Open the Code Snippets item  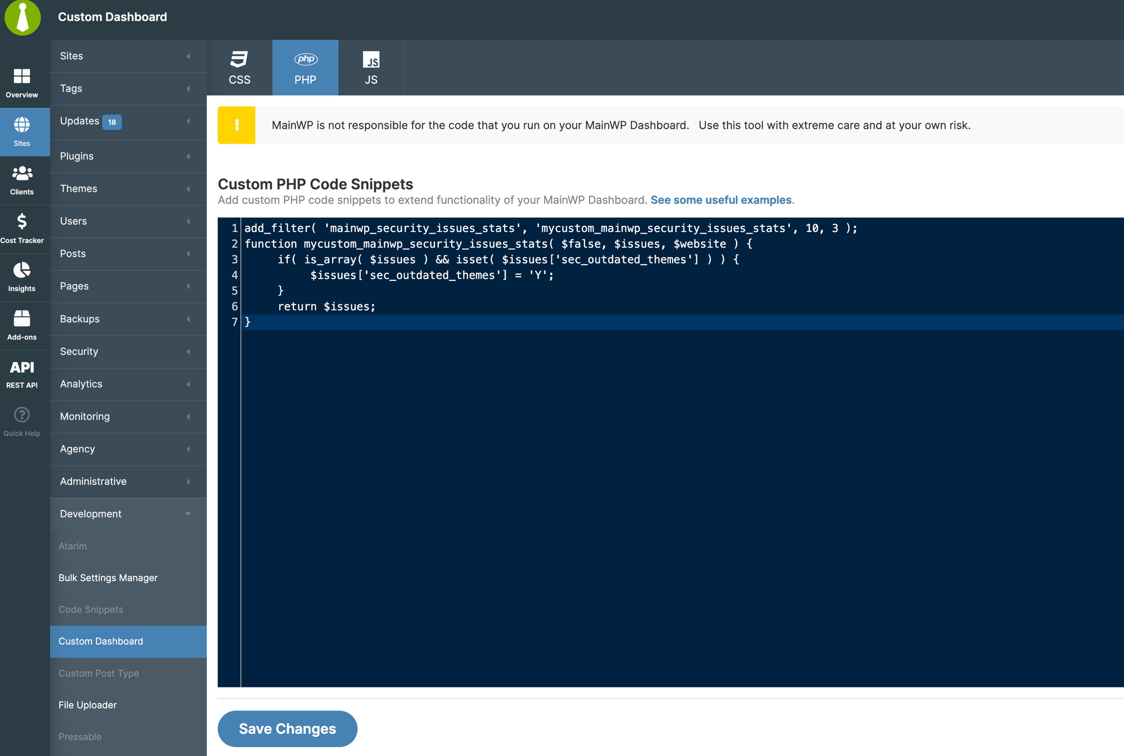pos(128,609)
